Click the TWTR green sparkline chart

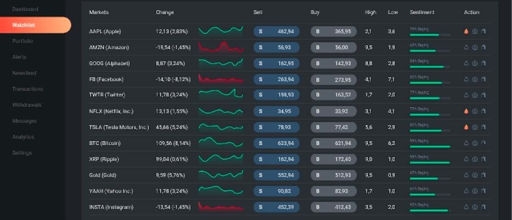tap(221, 94)
